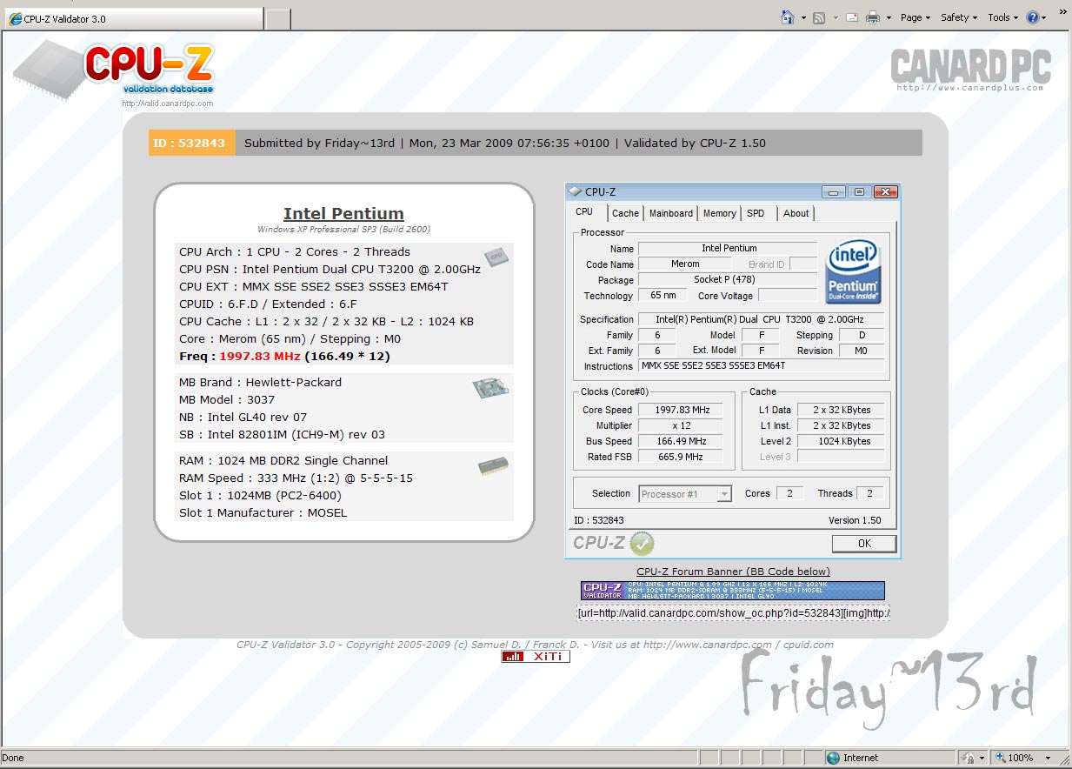Click the Canard PC logo
1072x769 pixels.
[x=970, y=69]
